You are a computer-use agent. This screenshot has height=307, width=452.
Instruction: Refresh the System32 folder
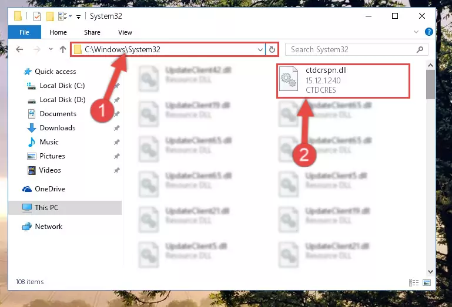(x=272, y=49)
